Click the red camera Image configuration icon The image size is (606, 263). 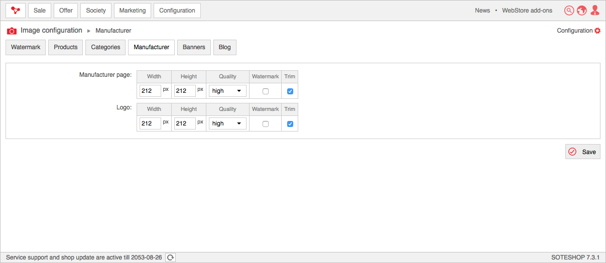pos(12,31)
